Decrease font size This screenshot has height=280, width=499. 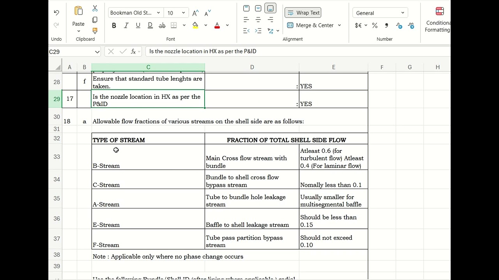click(x=207, y=13)
